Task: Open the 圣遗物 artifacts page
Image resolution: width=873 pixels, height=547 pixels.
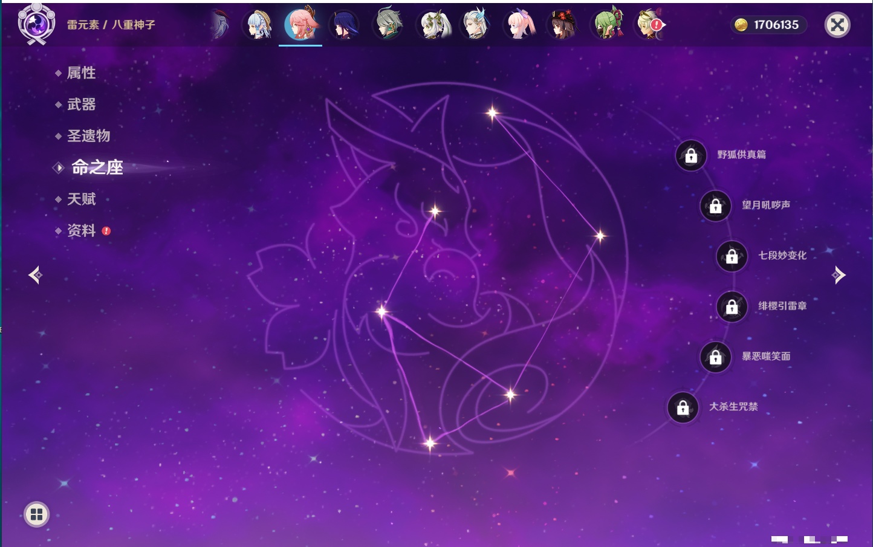Action: (x=88, y=136)
